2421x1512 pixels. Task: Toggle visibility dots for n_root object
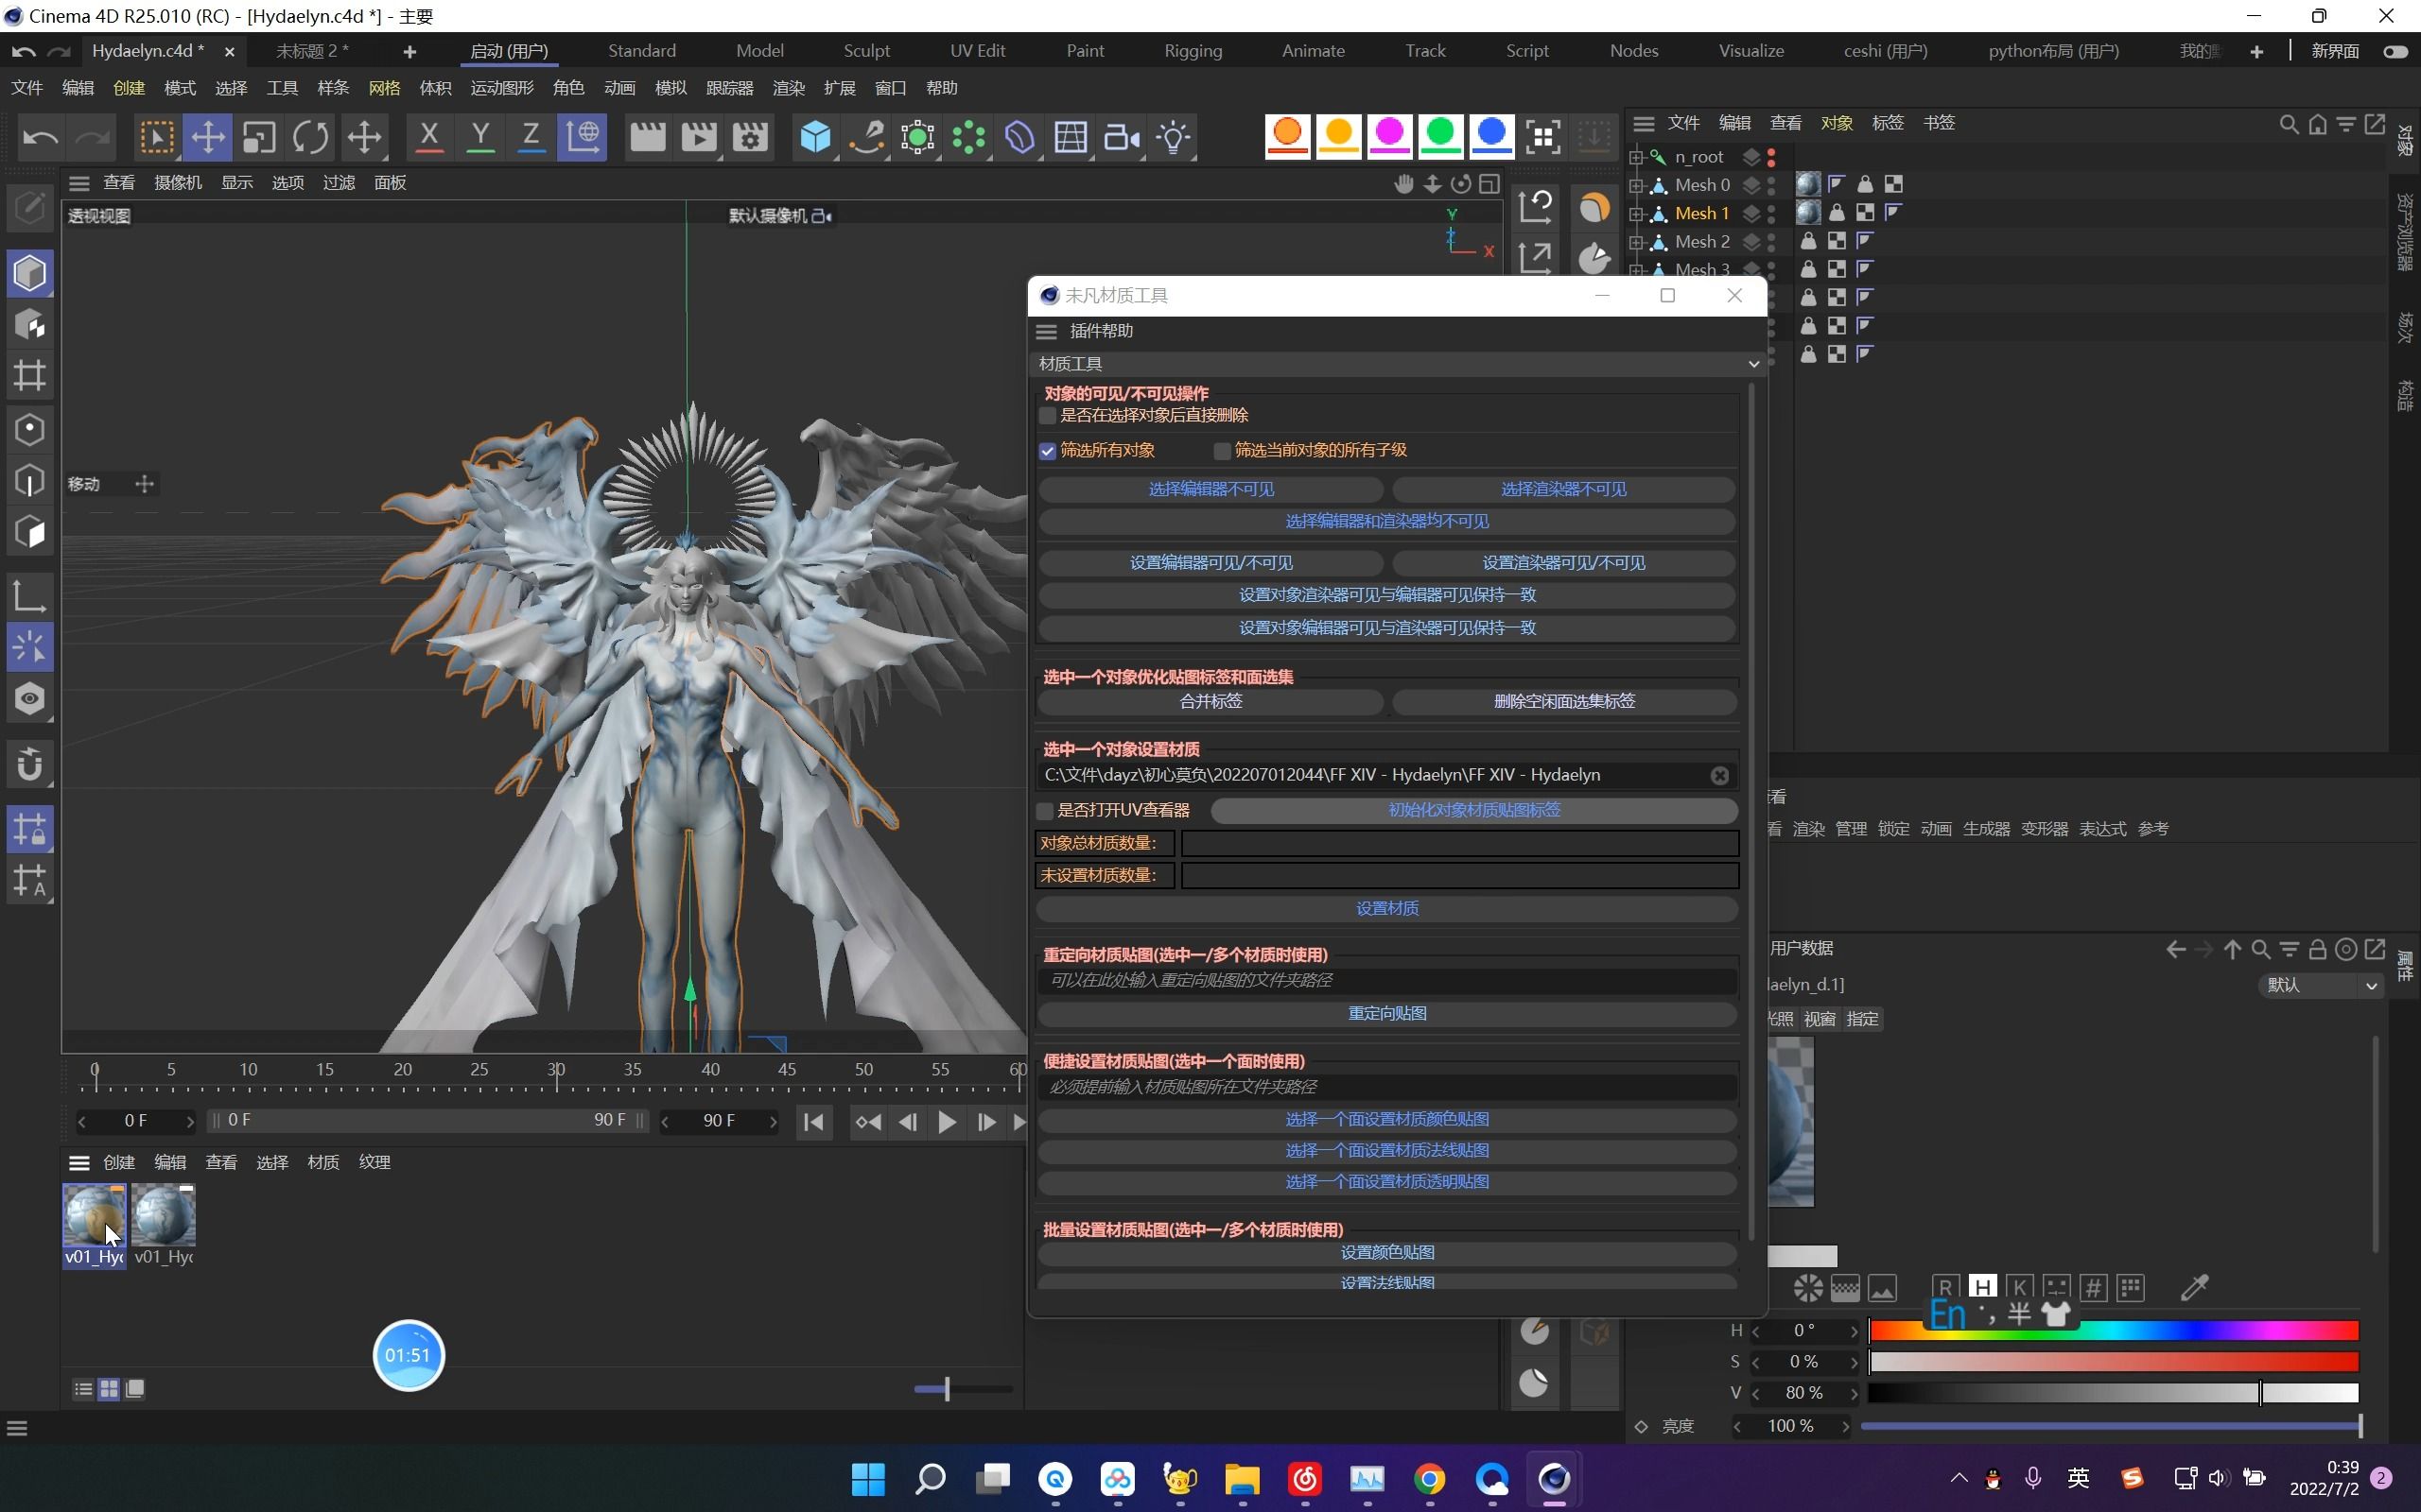pyautogui.click(x=1770, y=157)
